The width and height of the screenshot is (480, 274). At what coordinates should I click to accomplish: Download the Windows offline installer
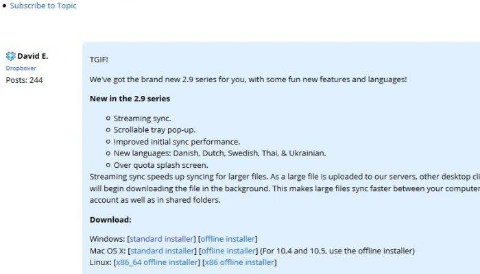point(228,239)
